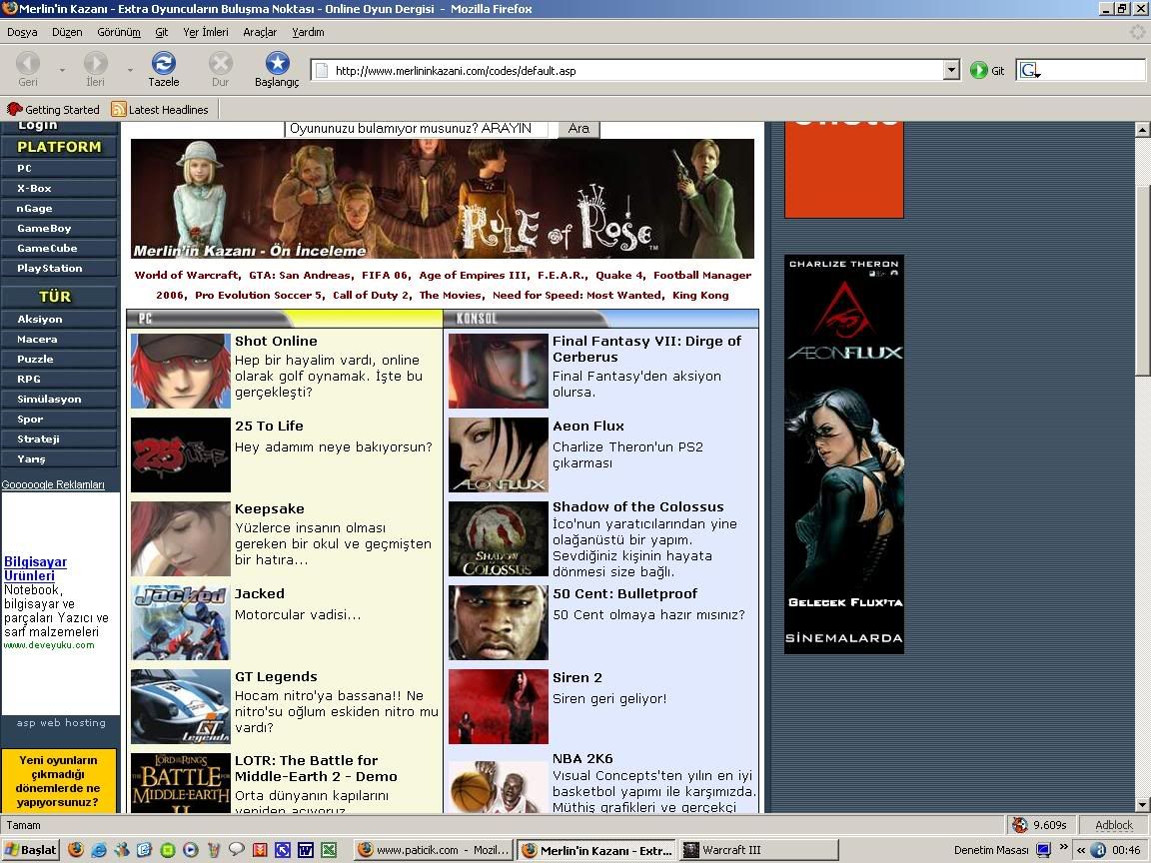The image size is (1151, 863).
Task: Switch to Warcraft III taskbar window
Action: [758, 850]
